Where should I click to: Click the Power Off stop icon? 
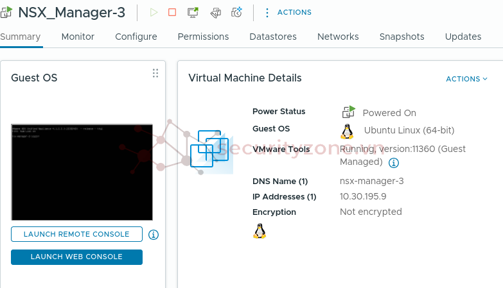pos(172,12)
